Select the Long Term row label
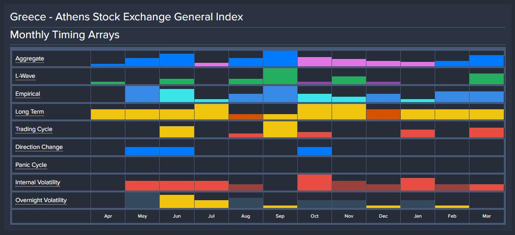The width and height of the screenshot is (515, 235). click(x=30, y=112)
